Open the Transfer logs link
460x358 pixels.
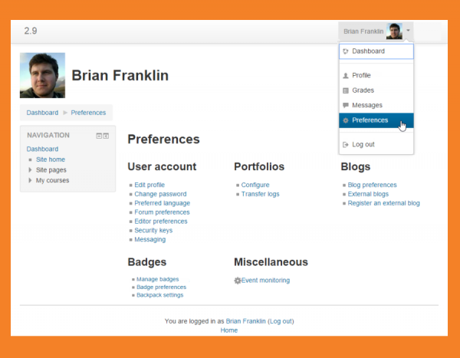pos(260,194)
